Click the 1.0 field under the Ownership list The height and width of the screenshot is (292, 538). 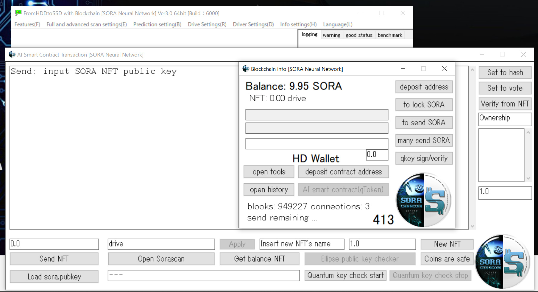click(x=505, y=193)
